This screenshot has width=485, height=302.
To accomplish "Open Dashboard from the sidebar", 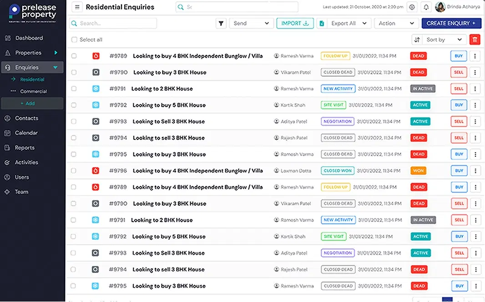I will click(x=29, y=38).
